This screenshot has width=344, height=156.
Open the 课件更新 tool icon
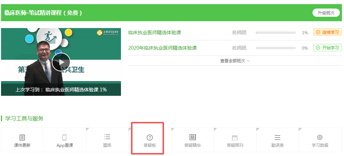pyautogui.click(x=22, y=138)
